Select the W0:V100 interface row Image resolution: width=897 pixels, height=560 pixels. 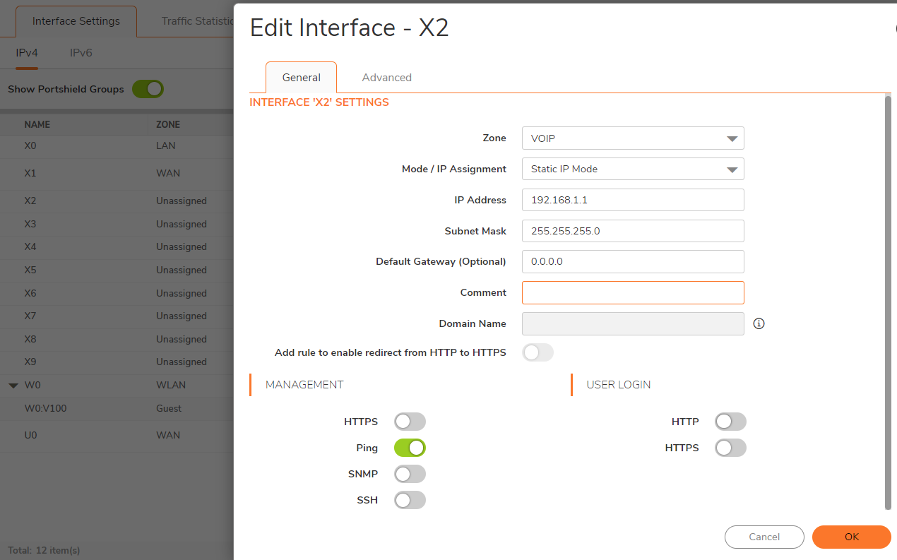point(117,409)
